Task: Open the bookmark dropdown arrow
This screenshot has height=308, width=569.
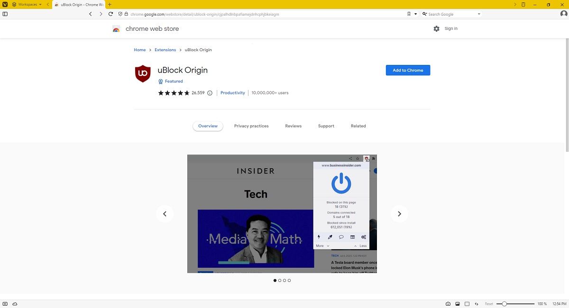Action: click(415, 14)
